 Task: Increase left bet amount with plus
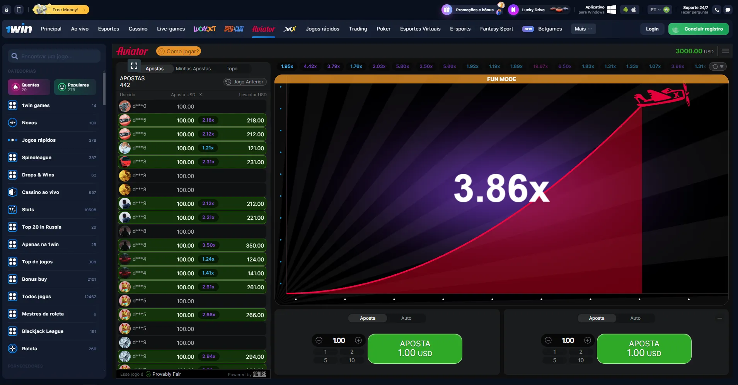pos(358,340)
